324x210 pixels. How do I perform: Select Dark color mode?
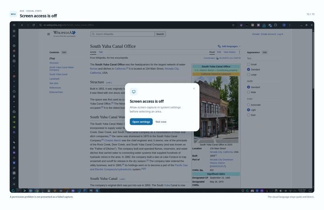point(248,115)
